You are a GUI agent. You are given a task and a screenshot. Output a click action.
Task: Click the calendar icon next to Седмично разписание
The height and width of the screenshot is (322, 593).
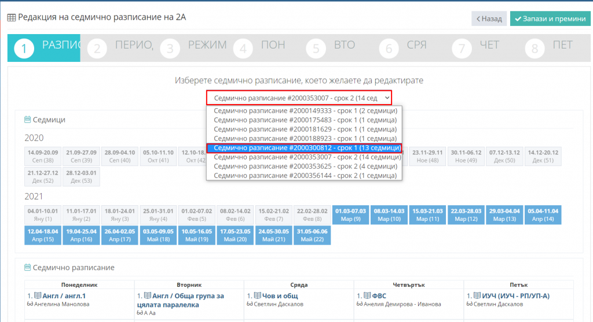(27, 268)
